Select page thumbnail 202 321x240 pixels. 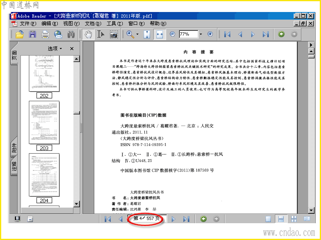coord(44,74)
